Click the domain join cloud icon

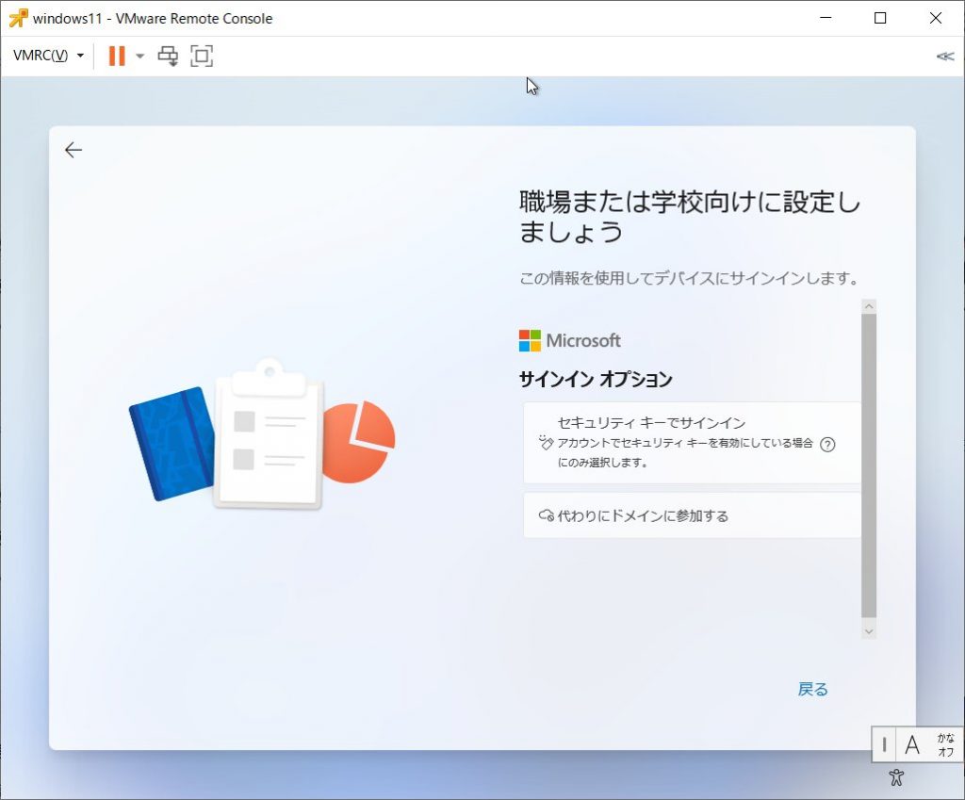[x=546, y=515]
